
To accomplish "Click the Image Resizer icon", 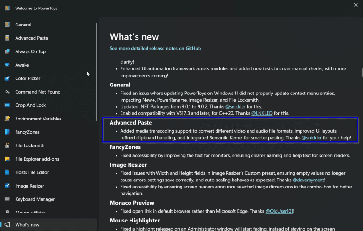I will (7, 186).
